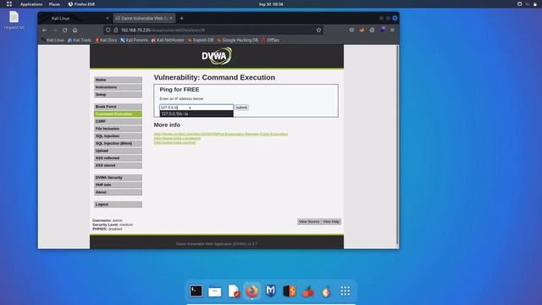Go back in Firefox history
The image size is (542, 305).
point(45,30)
